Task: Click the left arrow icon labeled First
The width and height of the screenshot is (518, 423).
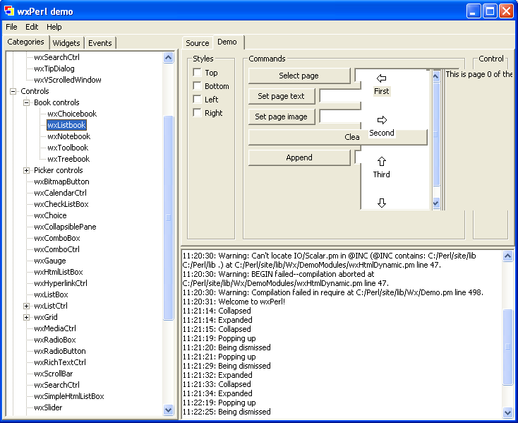Action: pyautogui.click(x=382, y=78)
